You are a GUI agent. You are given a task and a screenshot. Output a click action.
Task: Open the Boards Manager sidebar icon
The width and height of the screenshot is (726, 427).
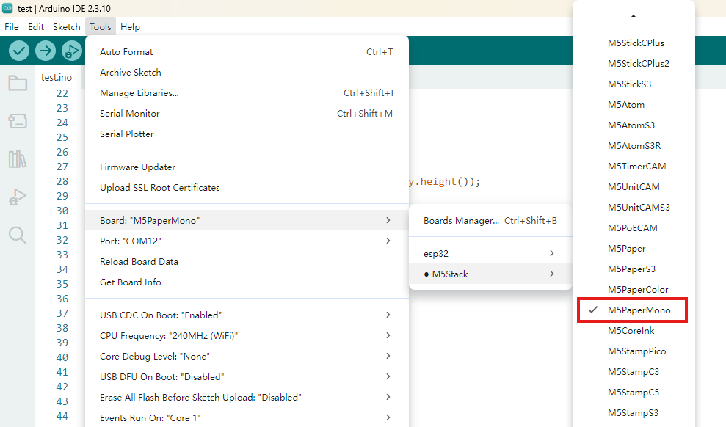(x=18, y=121)
